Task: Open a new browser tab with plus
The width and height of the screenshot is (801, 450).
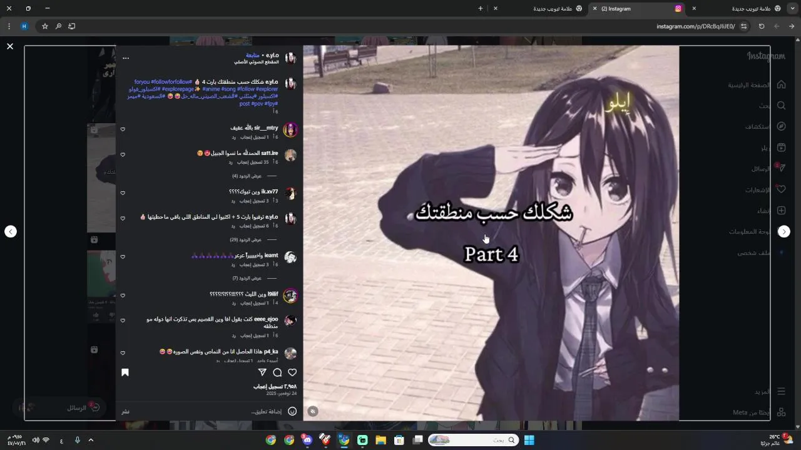Action: (x=481, y=9)
